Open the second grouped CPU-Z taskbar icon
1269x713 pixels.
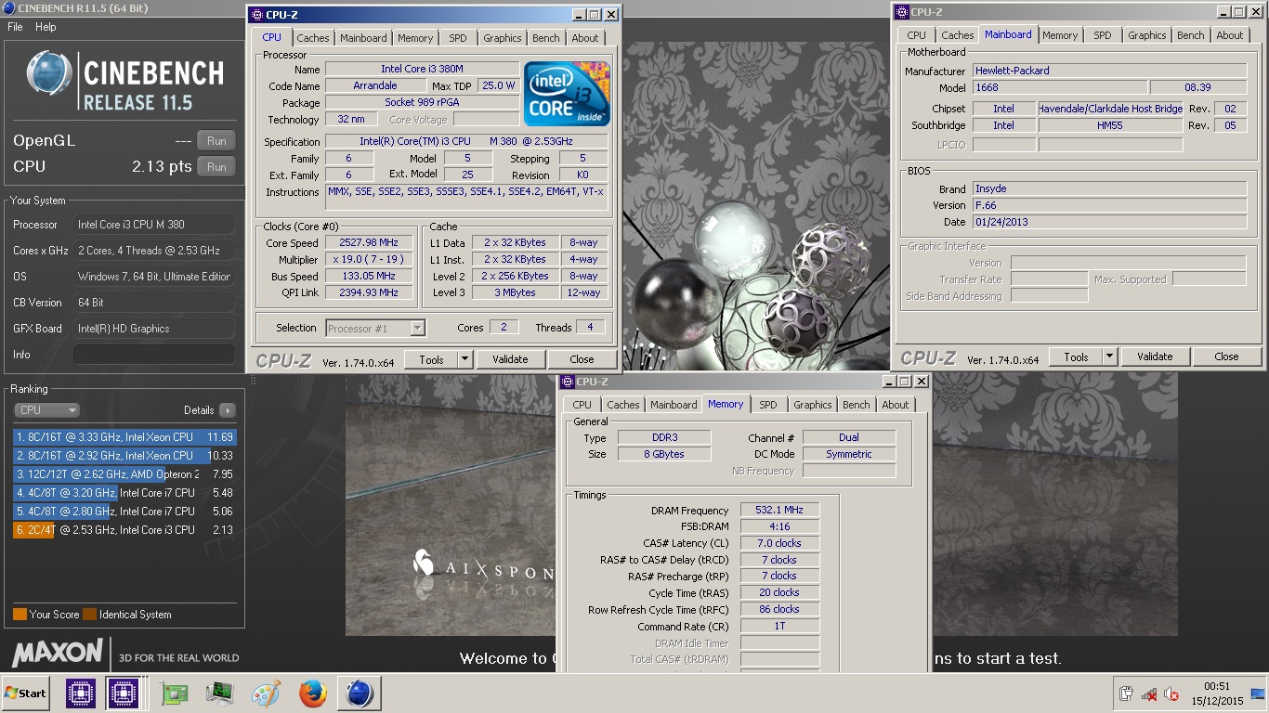(x=124, y=693)
